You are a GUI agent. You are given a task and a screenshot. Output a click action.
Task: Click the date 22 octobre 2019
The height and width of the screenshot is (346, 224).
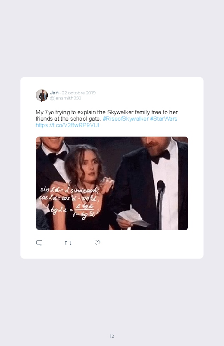click(79, 93)
